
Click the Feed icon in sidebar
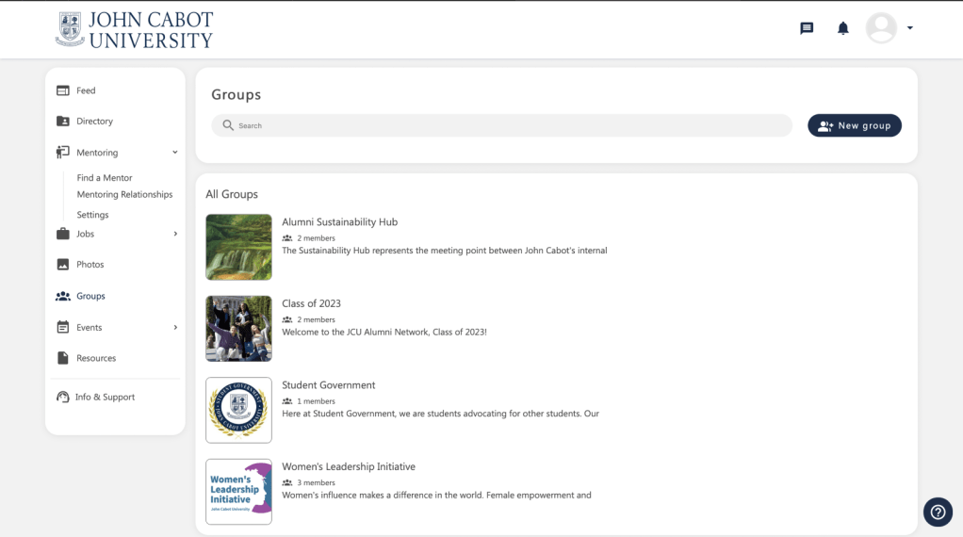click(63, 90)
